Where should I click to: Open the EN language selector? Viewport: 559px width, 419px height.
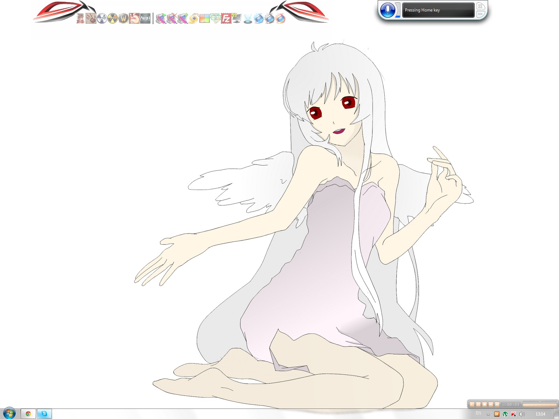pyautogui.click(x=478, y=413)
